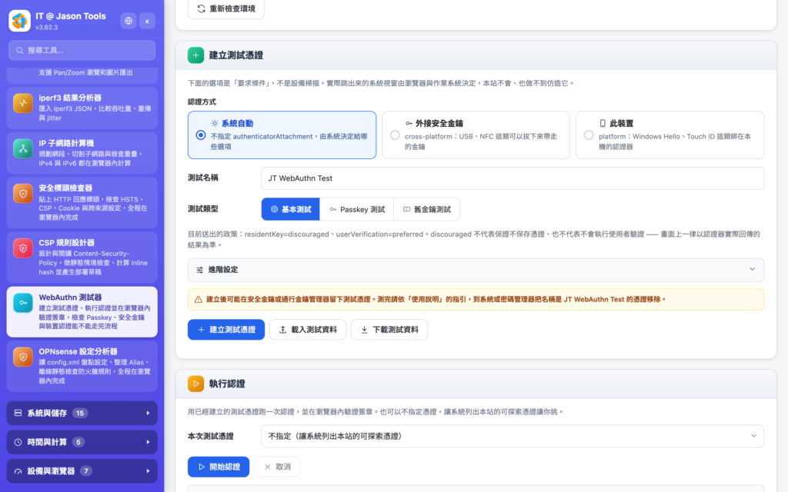
Task: Click the upload icon in 載入測試資料
Action: click(283, 330)
